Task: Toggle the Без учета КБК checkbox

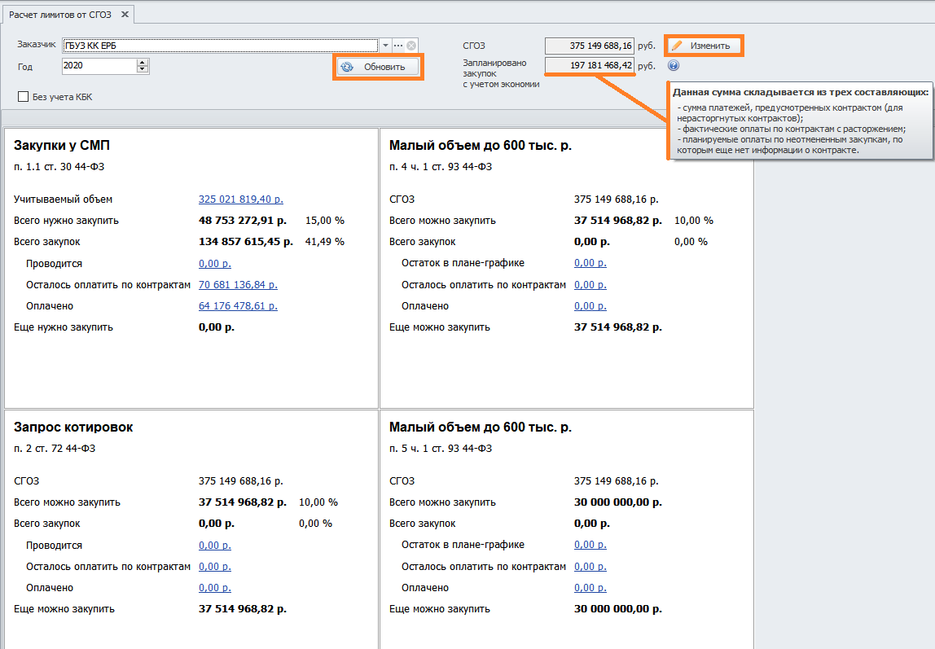Action: [x=24, y=97]
